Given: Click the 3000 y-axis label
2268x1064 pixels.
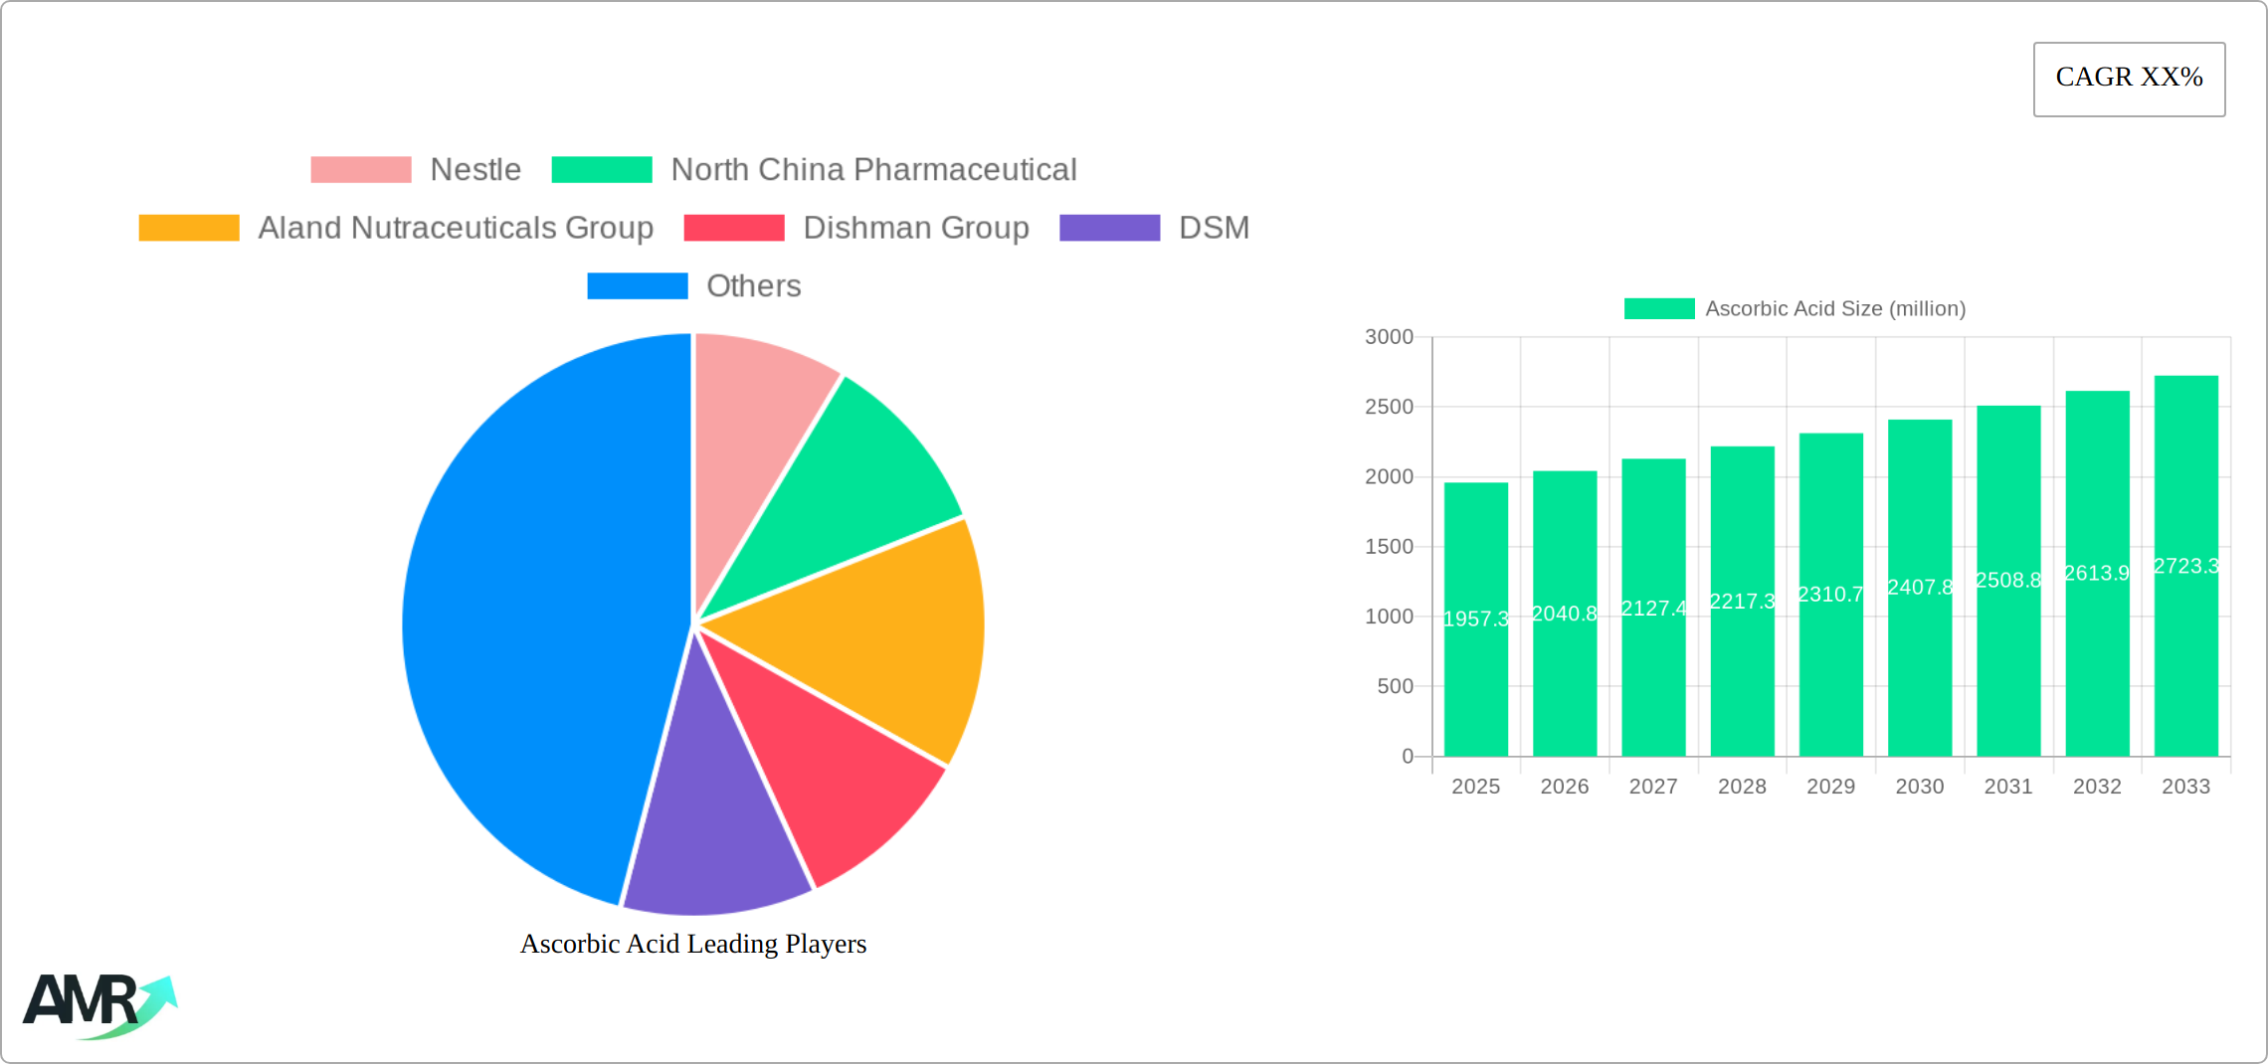Looking at the screenshot, I should tap(1390, 337).
